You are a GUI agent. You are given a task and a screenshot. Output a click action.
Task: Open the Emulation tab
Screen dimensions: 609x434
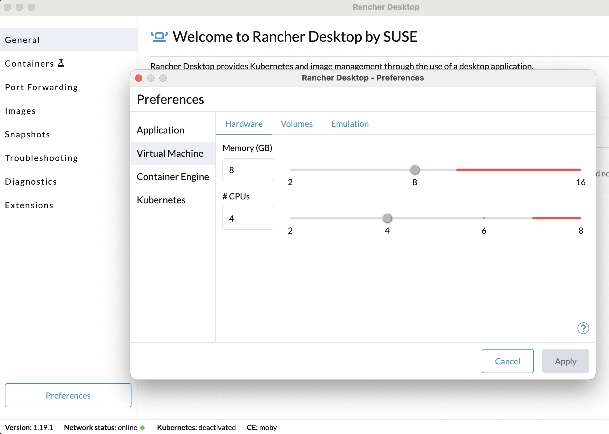point(350,124)
